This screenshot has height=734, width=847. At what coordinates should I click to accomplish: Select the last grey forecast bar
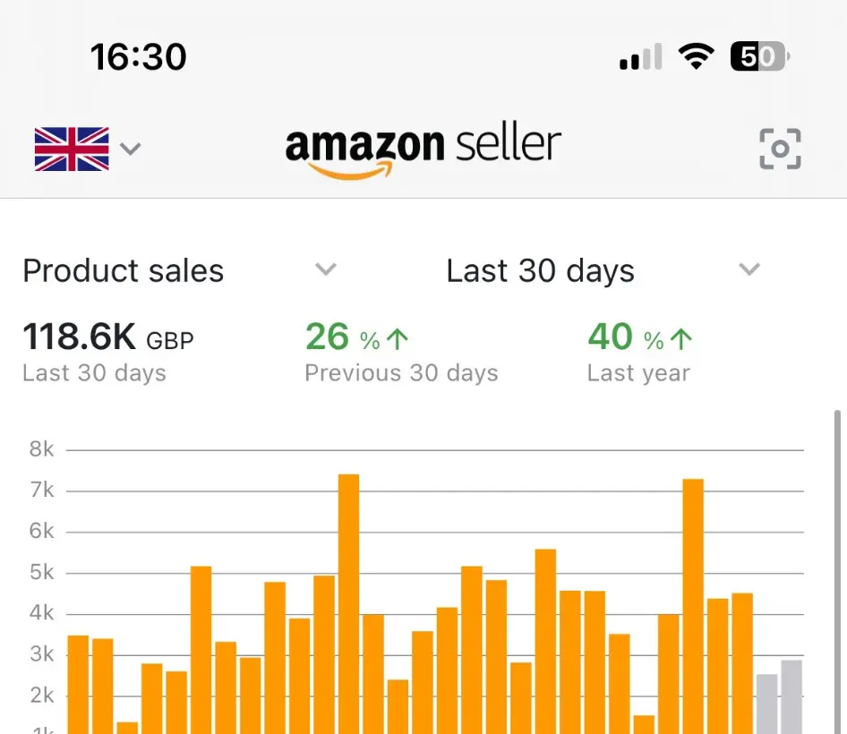(791, 703)
